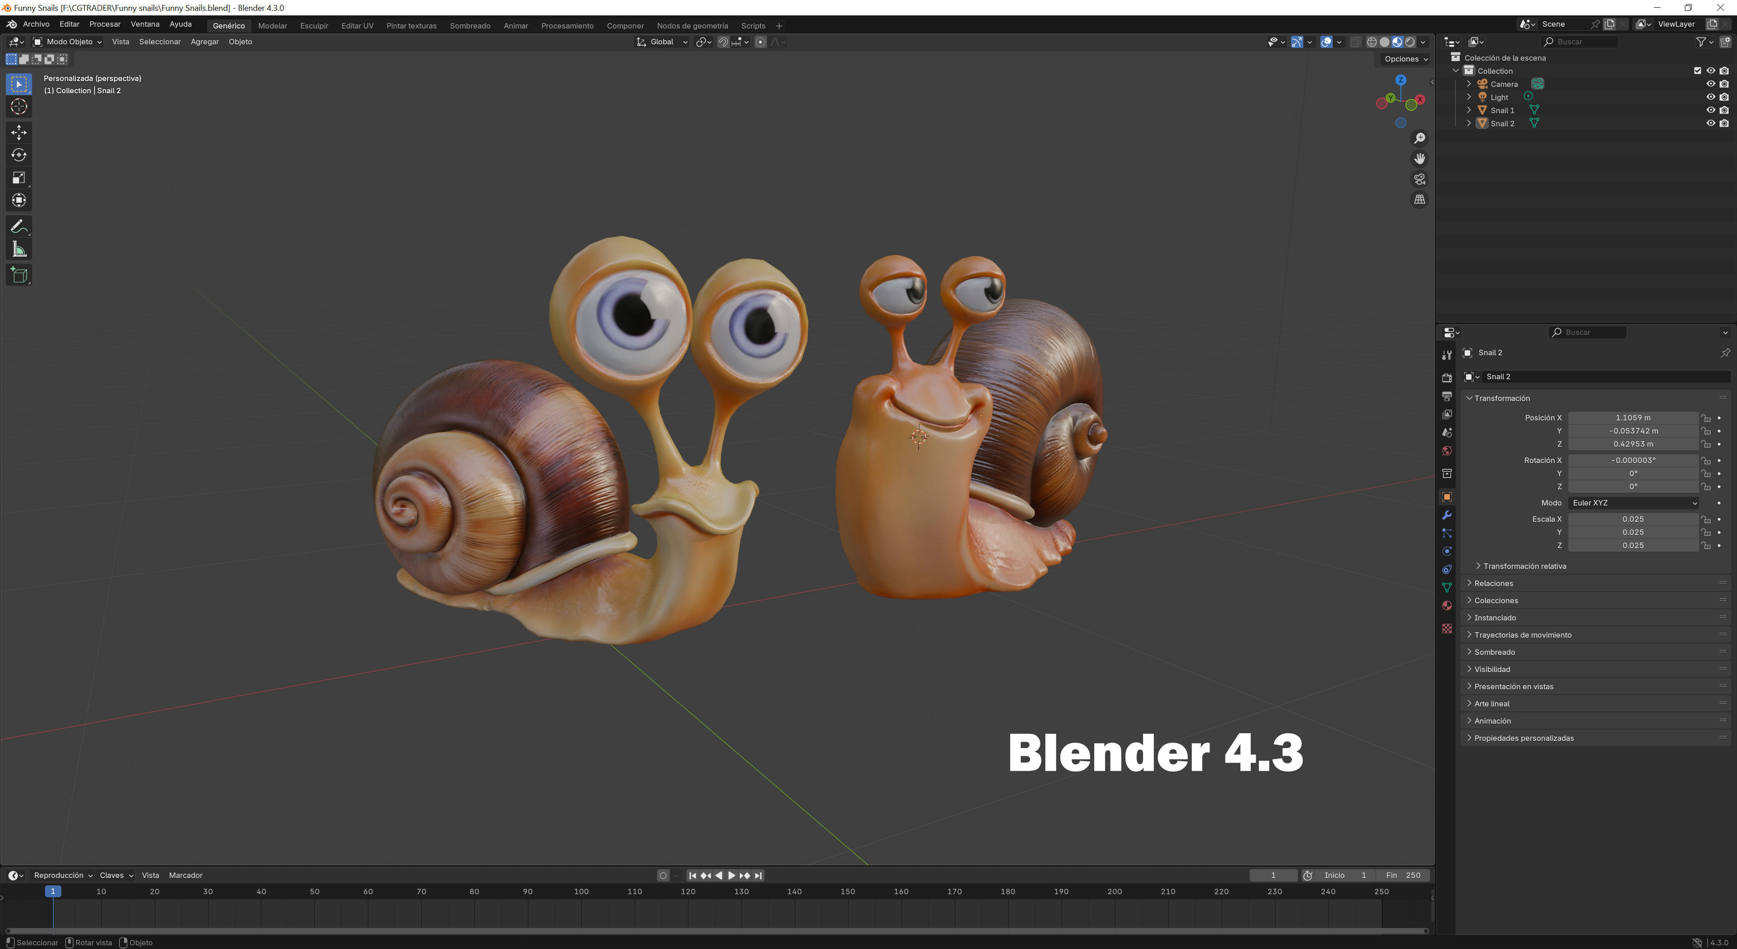
Task: Play animation forward
Action: (x=731, y=876)
